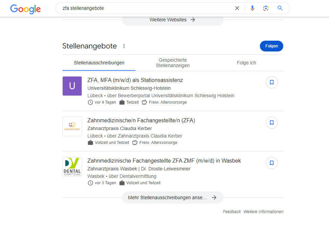The width and height of the screenshot is (329, 229).
Task: Open Zahnmedizinische/n Fachangestellte/n (ZFA) listing
Action: (x=141, y=120)
